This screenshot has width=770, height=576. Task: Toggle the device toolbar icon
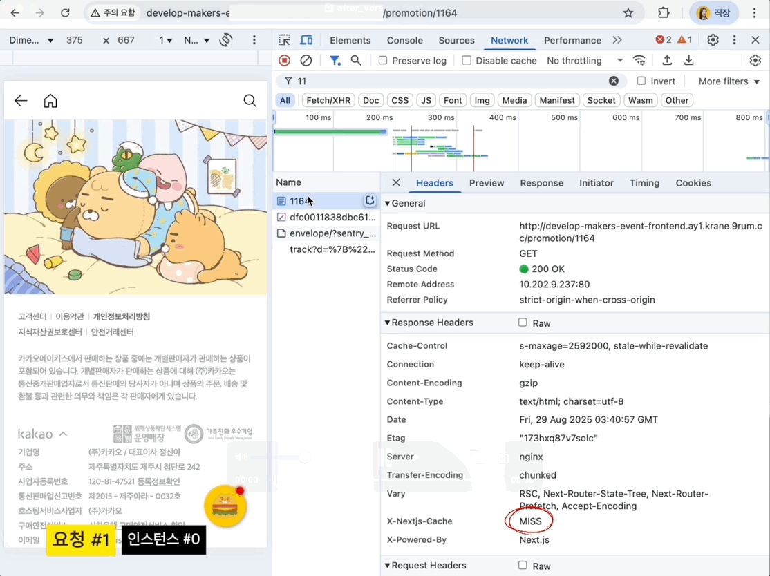(x=306, y=40)
